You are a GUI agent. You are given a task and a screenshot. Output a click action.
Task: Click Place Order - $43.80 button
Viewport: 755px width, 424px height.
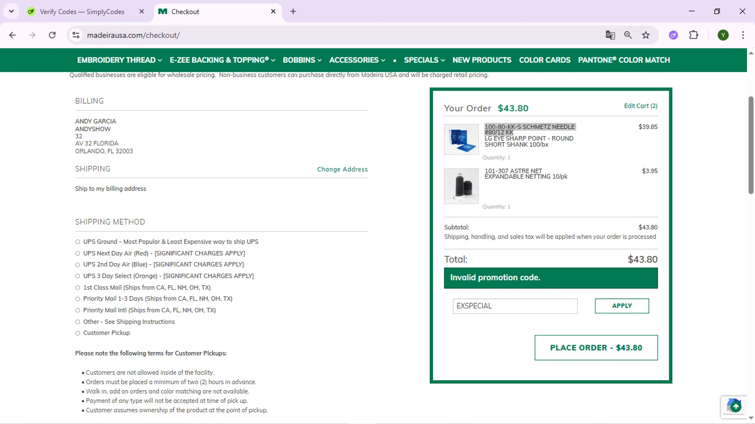[596, 348]
